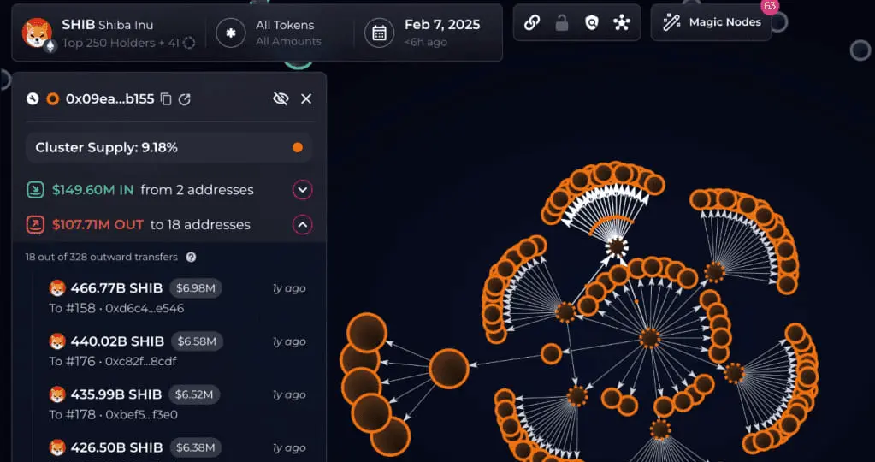The image size is (875, 462).
Task: Open recipient #158 0xd6c4...e546
Action: click(x=116, y=308)
